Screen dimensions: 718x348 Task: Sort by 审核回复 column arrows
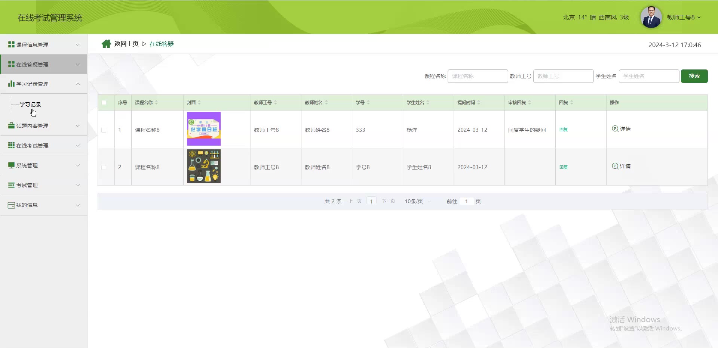530,102
